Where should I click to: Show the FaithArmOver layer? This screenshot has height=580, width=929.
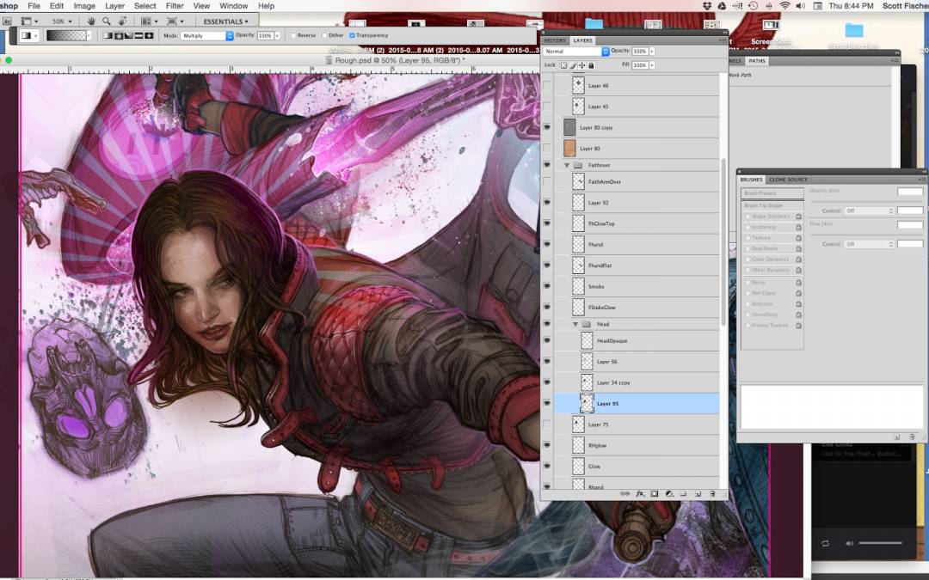pyautogui.click(x=547, y=181)
